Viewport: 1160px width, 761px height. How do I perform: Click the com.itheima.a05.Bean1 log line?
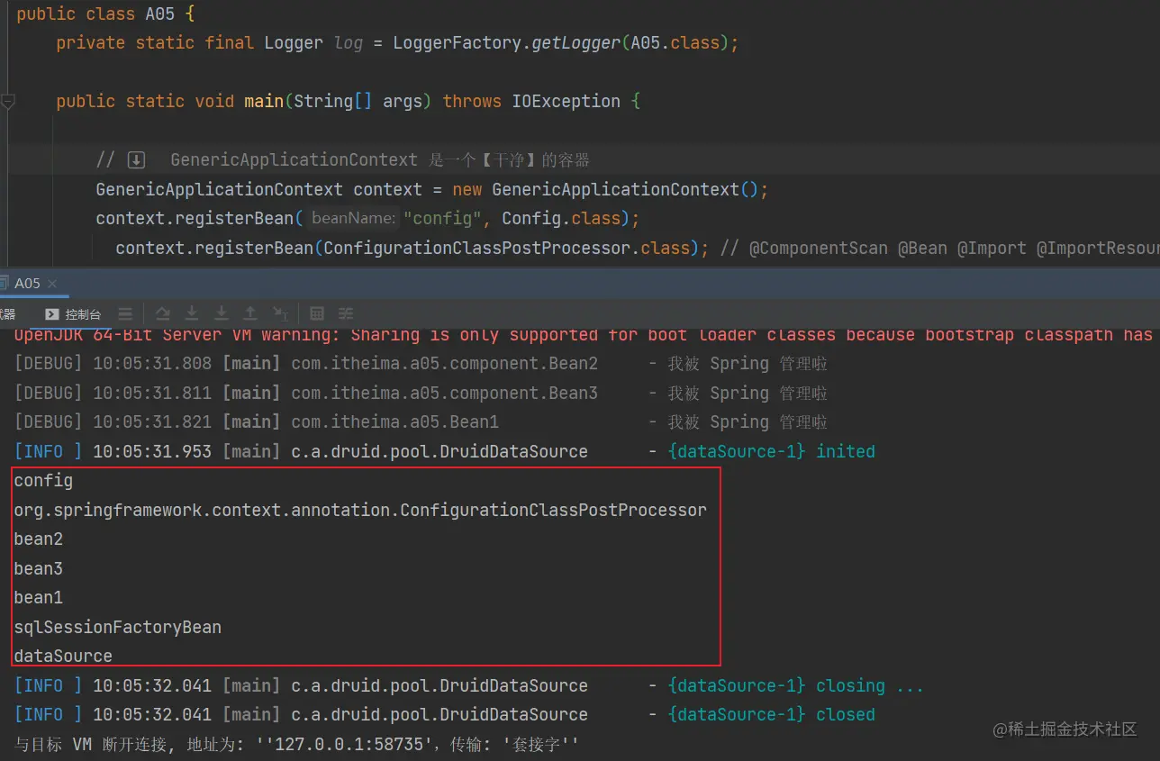tap(421, 422)
